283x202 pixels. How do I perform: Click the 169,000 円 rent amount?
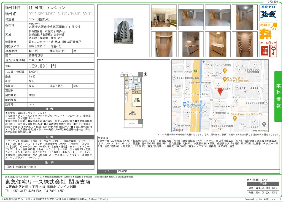42,66
